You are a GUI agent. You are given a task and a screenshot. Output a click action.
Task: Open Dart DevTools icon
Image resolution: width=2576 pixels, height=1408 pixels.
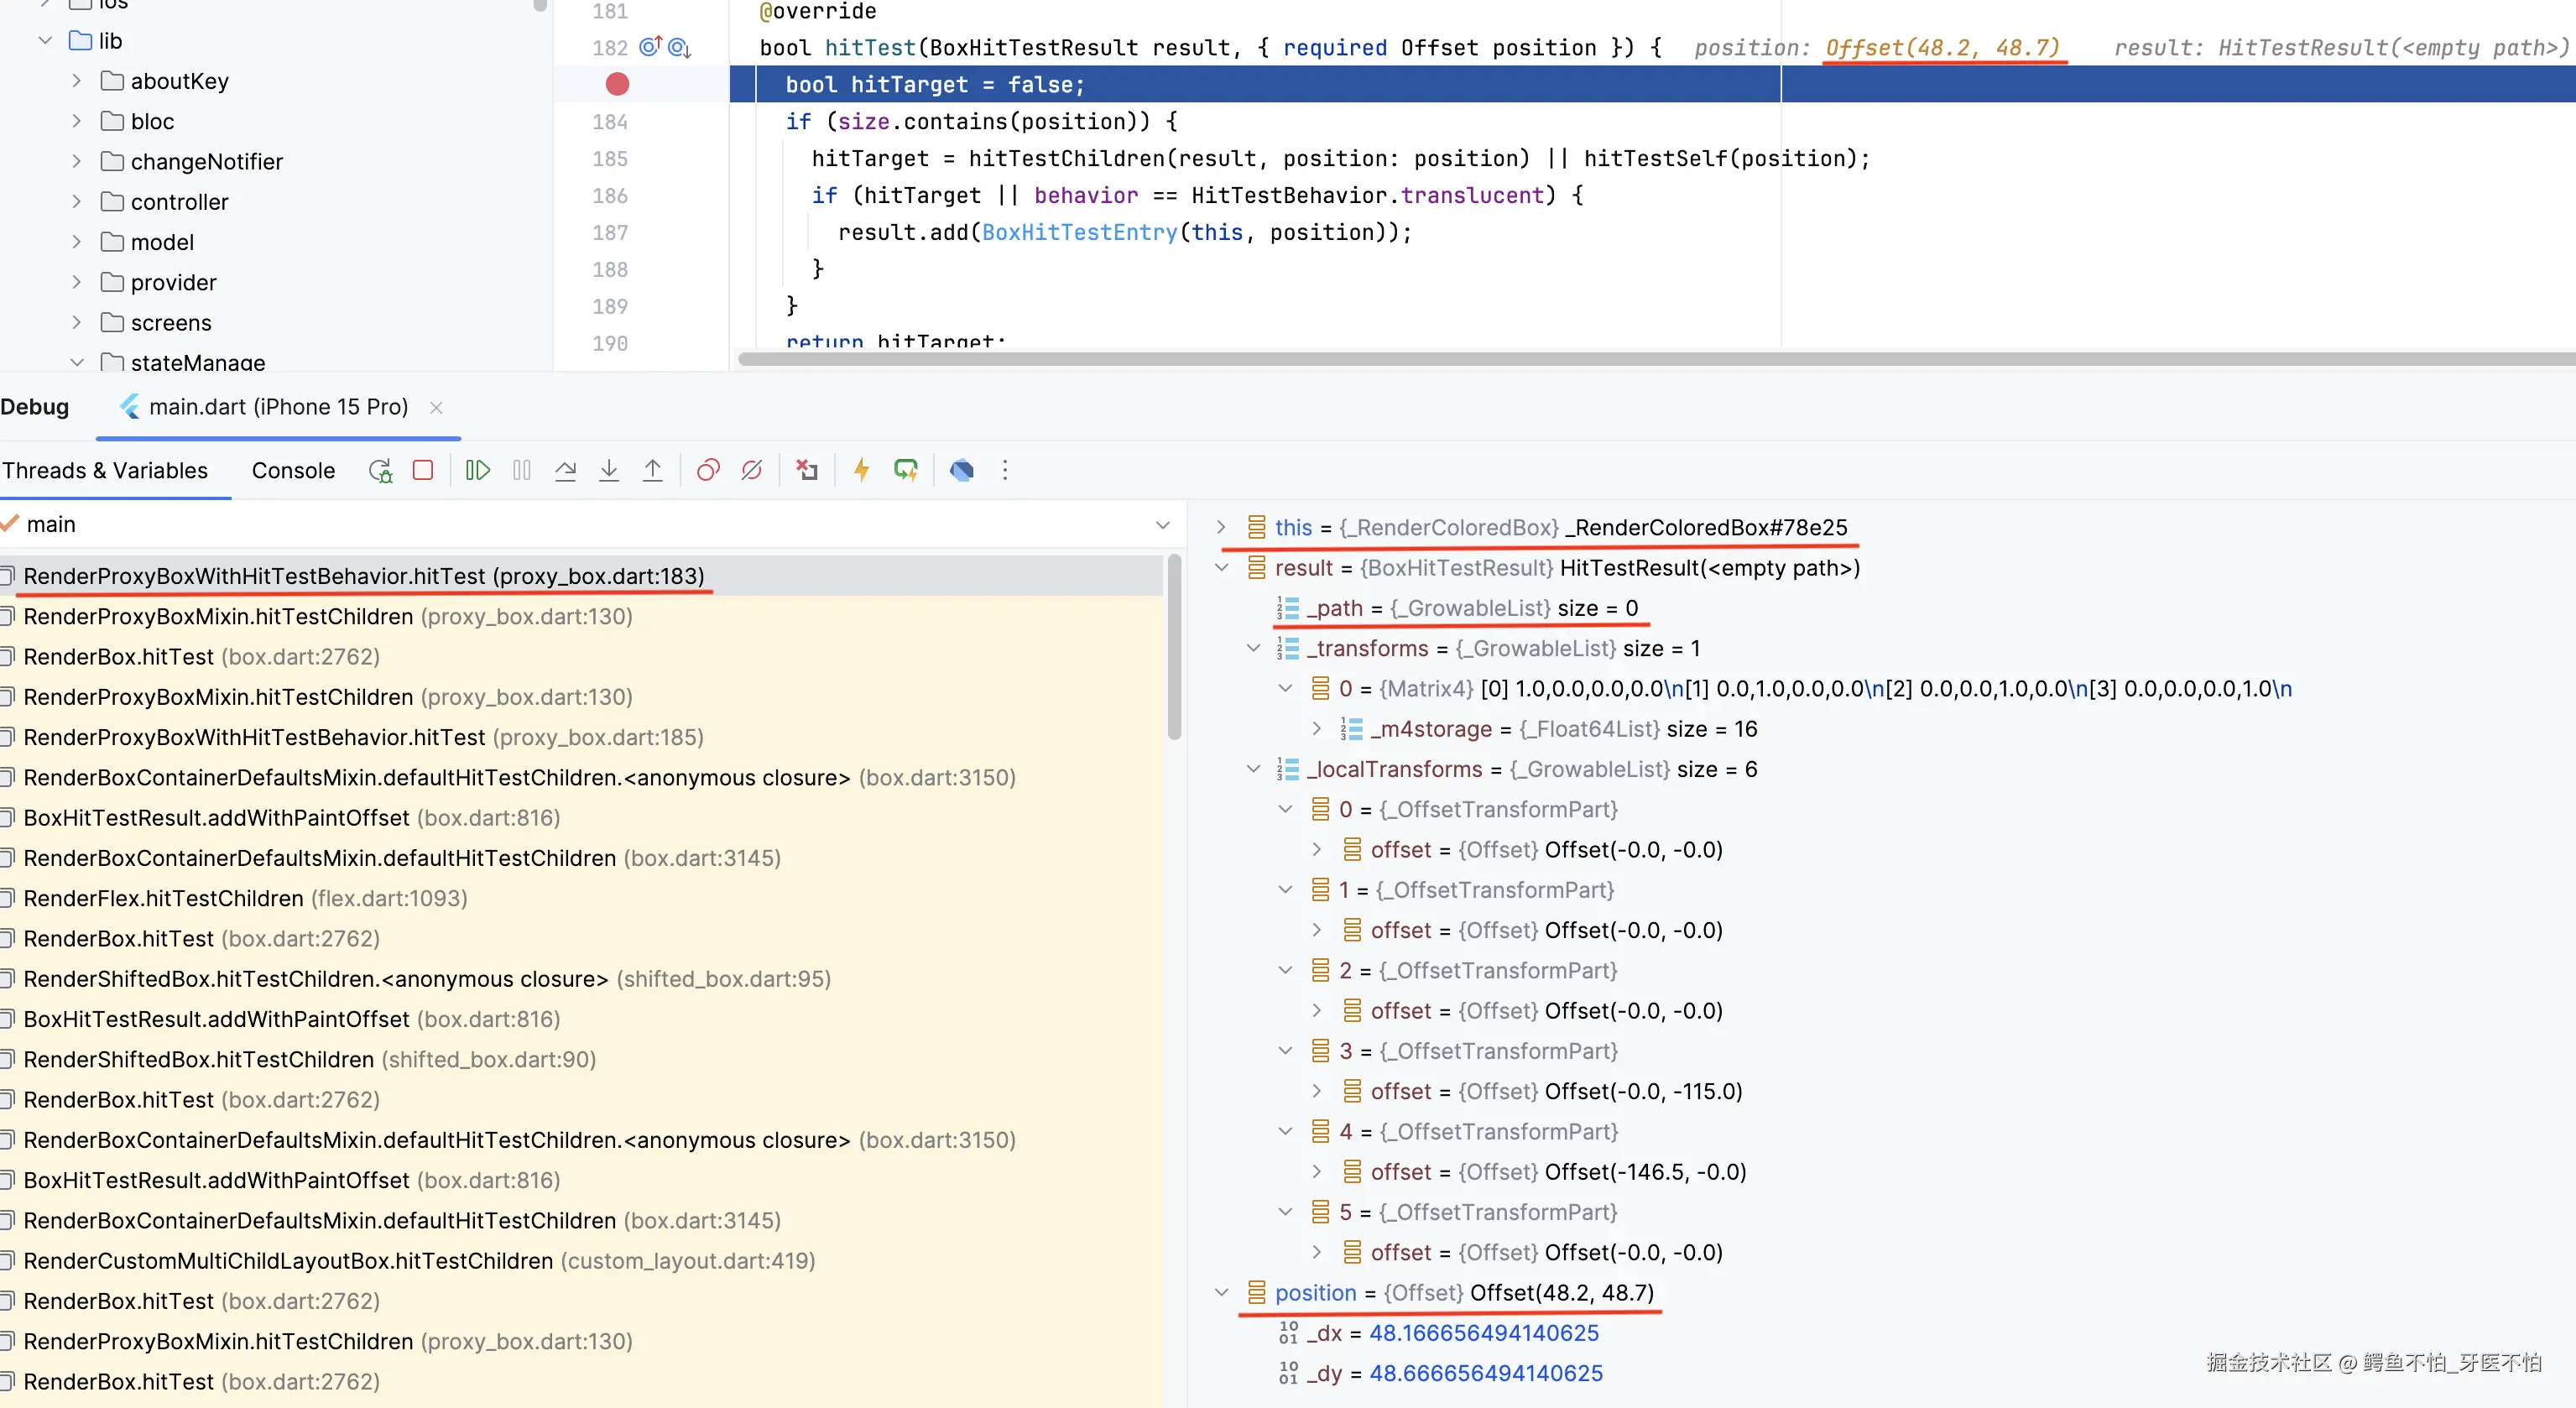click(961, 470)
